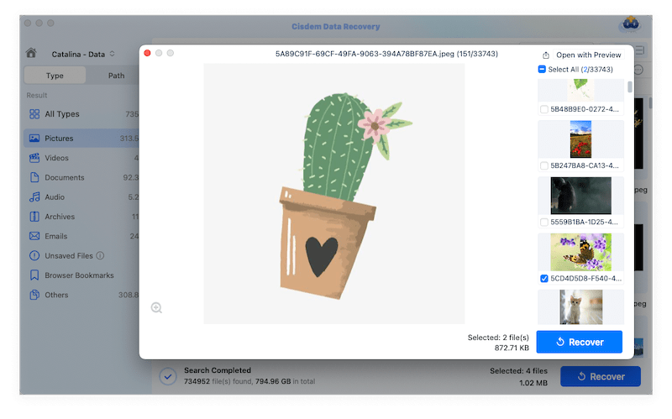Click the Browser Bookmarks bookmark icon
672x419 pixels.
[x=34, y=275]
